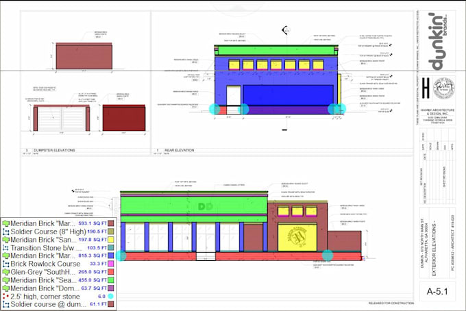Pick the green swatch on the 455.0 SQ FT row
The image size is (466, 311).
tap(111, 279)
